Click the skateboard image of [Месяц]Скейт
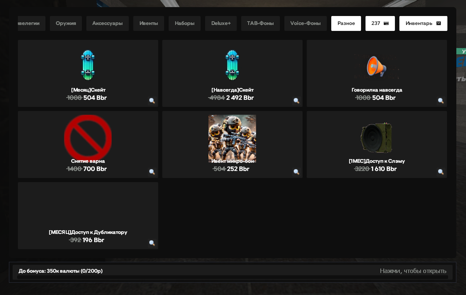The image size is (466, 295). tap(88, 65)
